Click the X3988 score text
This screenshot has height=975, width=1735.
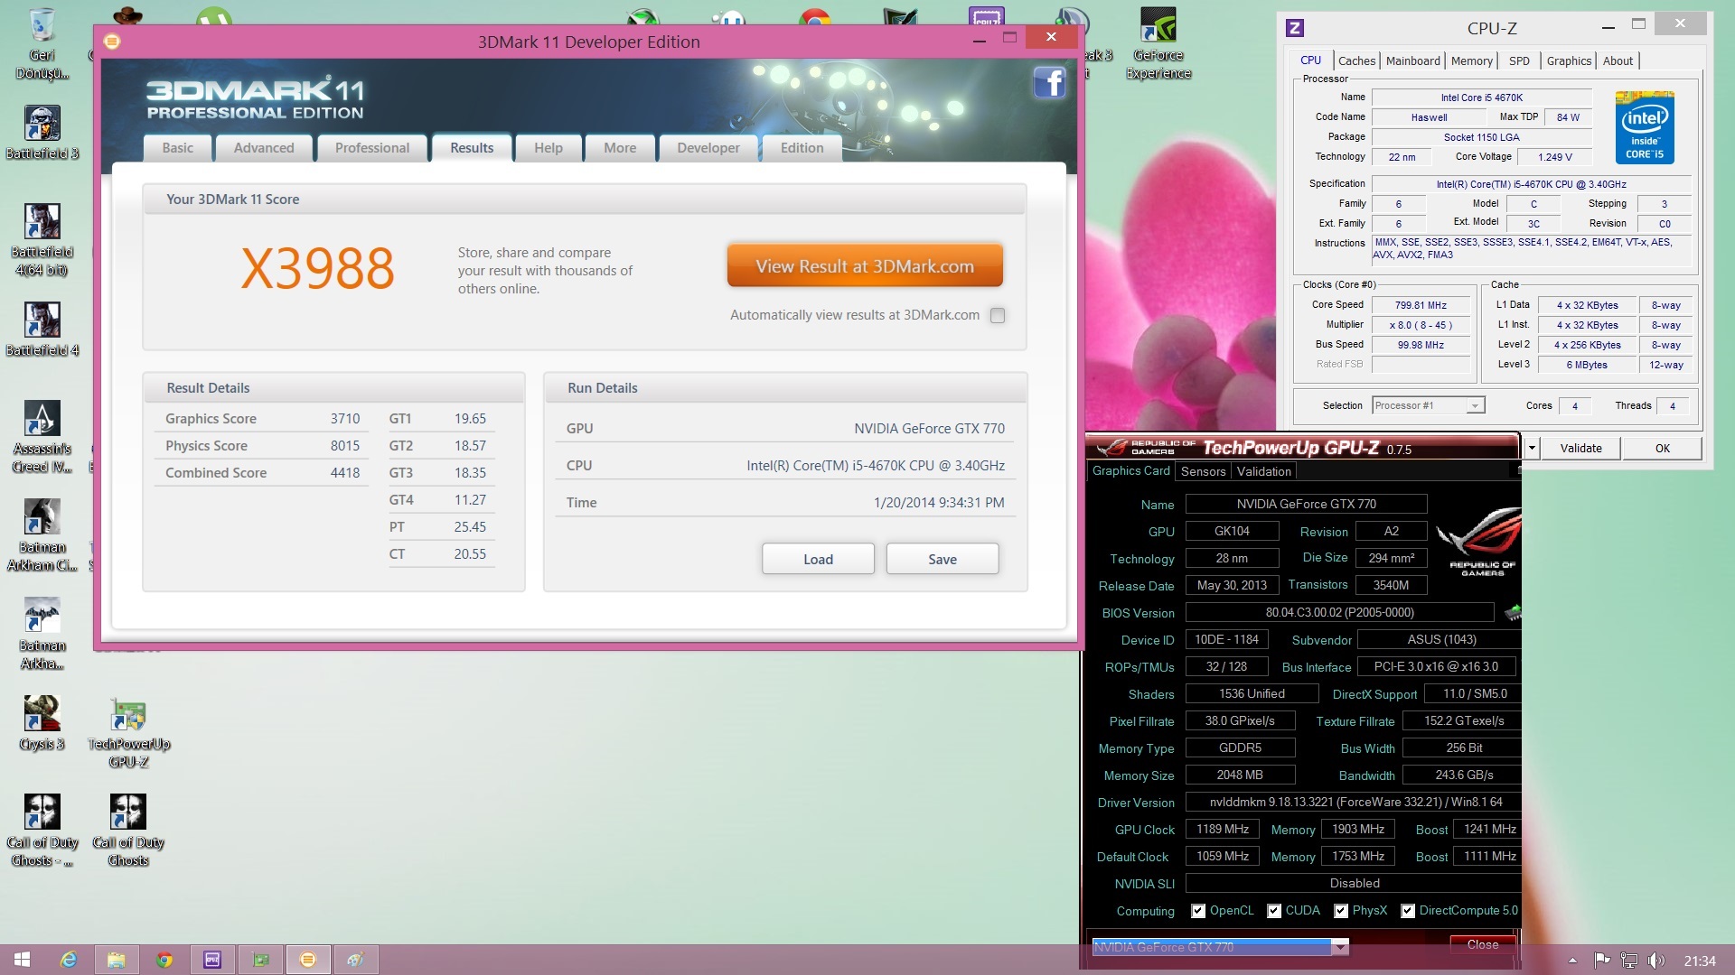[x=318, y=269]
